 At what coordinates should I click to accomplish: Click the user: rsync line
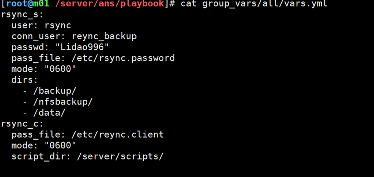click(x=41, y=26)
